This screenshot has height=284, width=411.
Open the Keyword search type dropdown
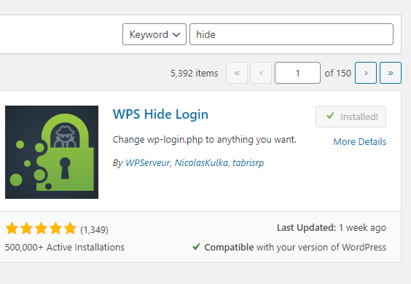(154, 34)
